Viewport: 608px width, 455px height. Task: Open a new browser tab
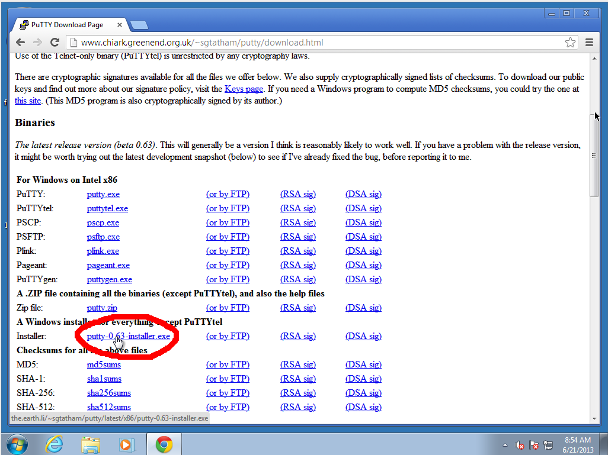point(139,25)
